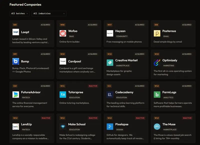Click the FINTECH tag on FutureAdvisor

(x=26, y=98)
